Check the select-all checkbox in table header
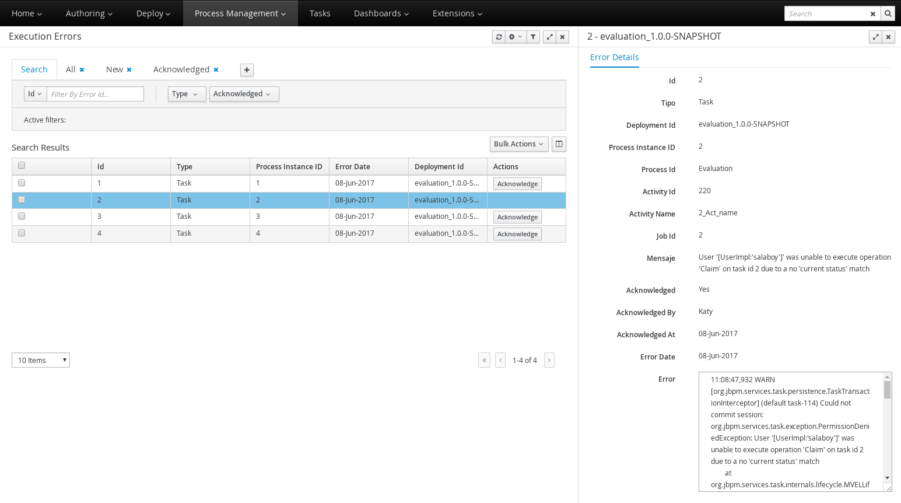The width and height of the screenshot is (901, 503). pos(22,166)
